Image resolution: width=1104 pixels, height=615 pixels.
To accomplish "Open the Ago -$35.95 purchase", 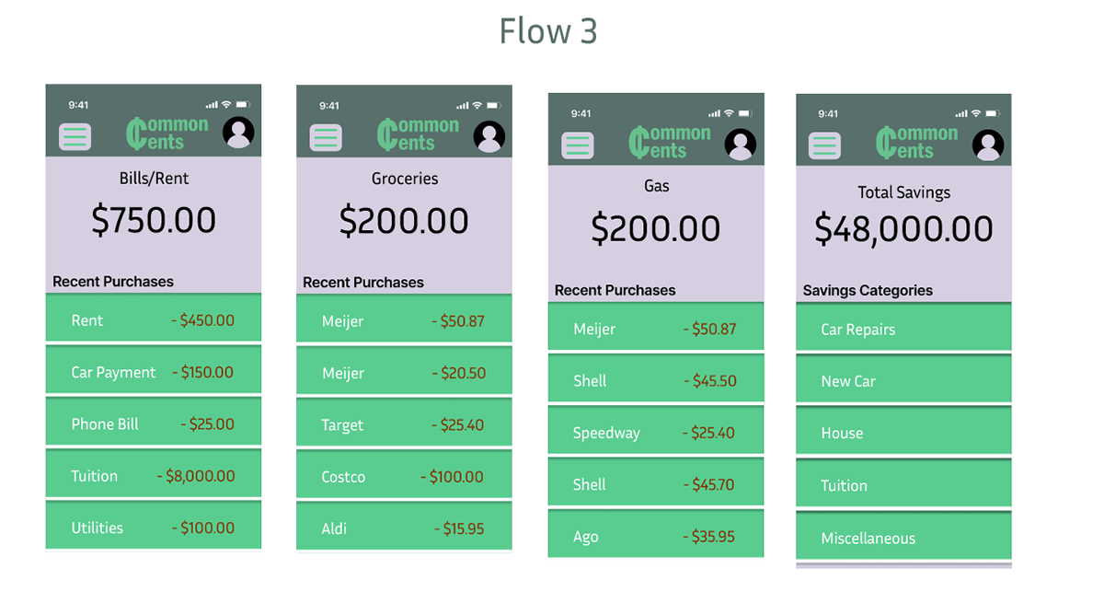I will click(656, 534).
